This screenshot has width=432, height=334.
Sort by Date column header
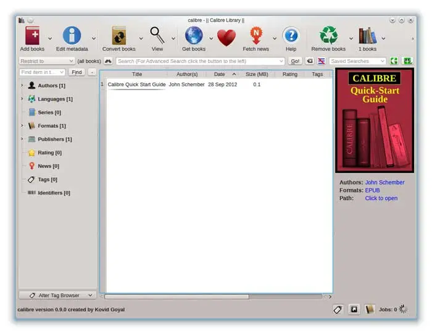coord(223,74)
